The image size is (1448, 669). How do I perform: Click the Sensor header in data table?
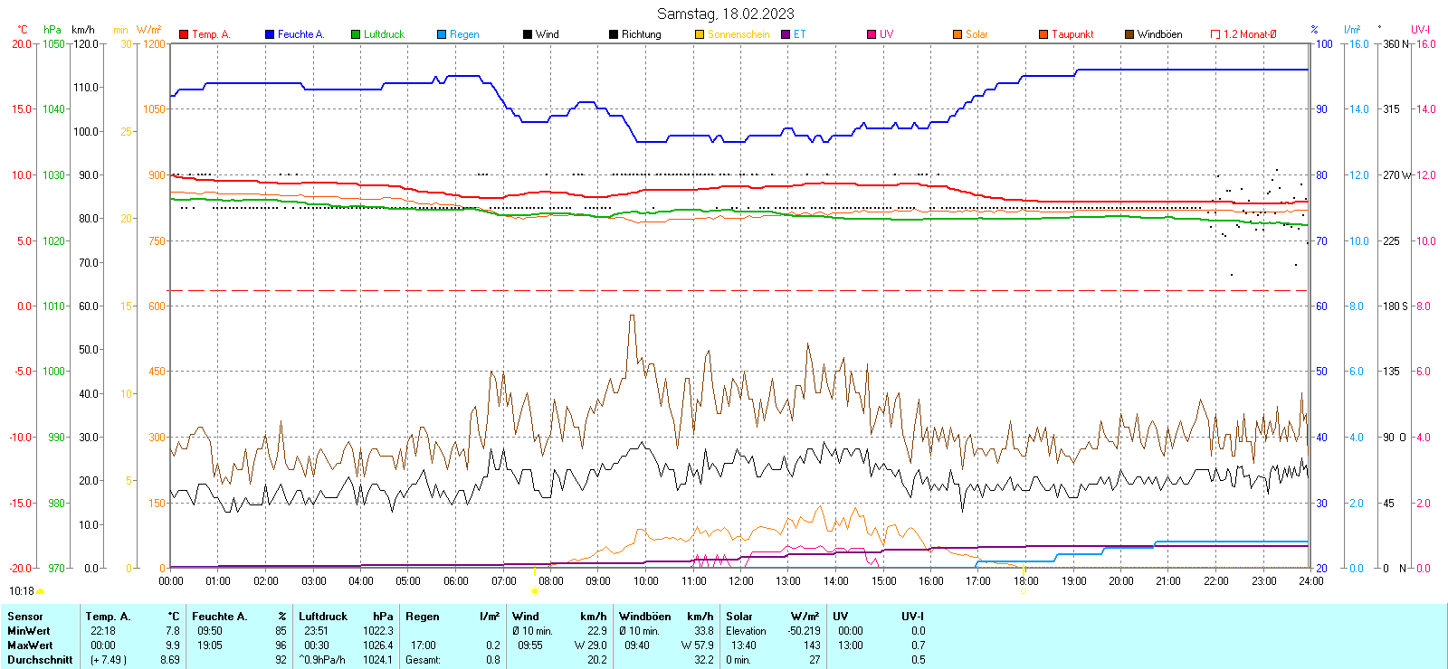coord(25,617)
